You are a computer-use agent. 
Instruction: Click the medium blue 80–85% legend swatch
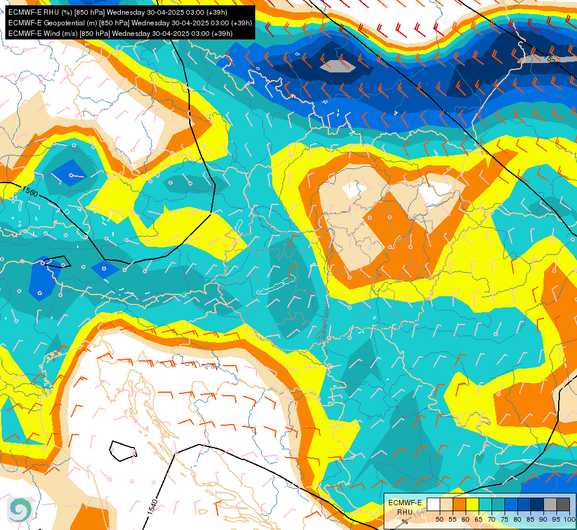coord(525,504)
